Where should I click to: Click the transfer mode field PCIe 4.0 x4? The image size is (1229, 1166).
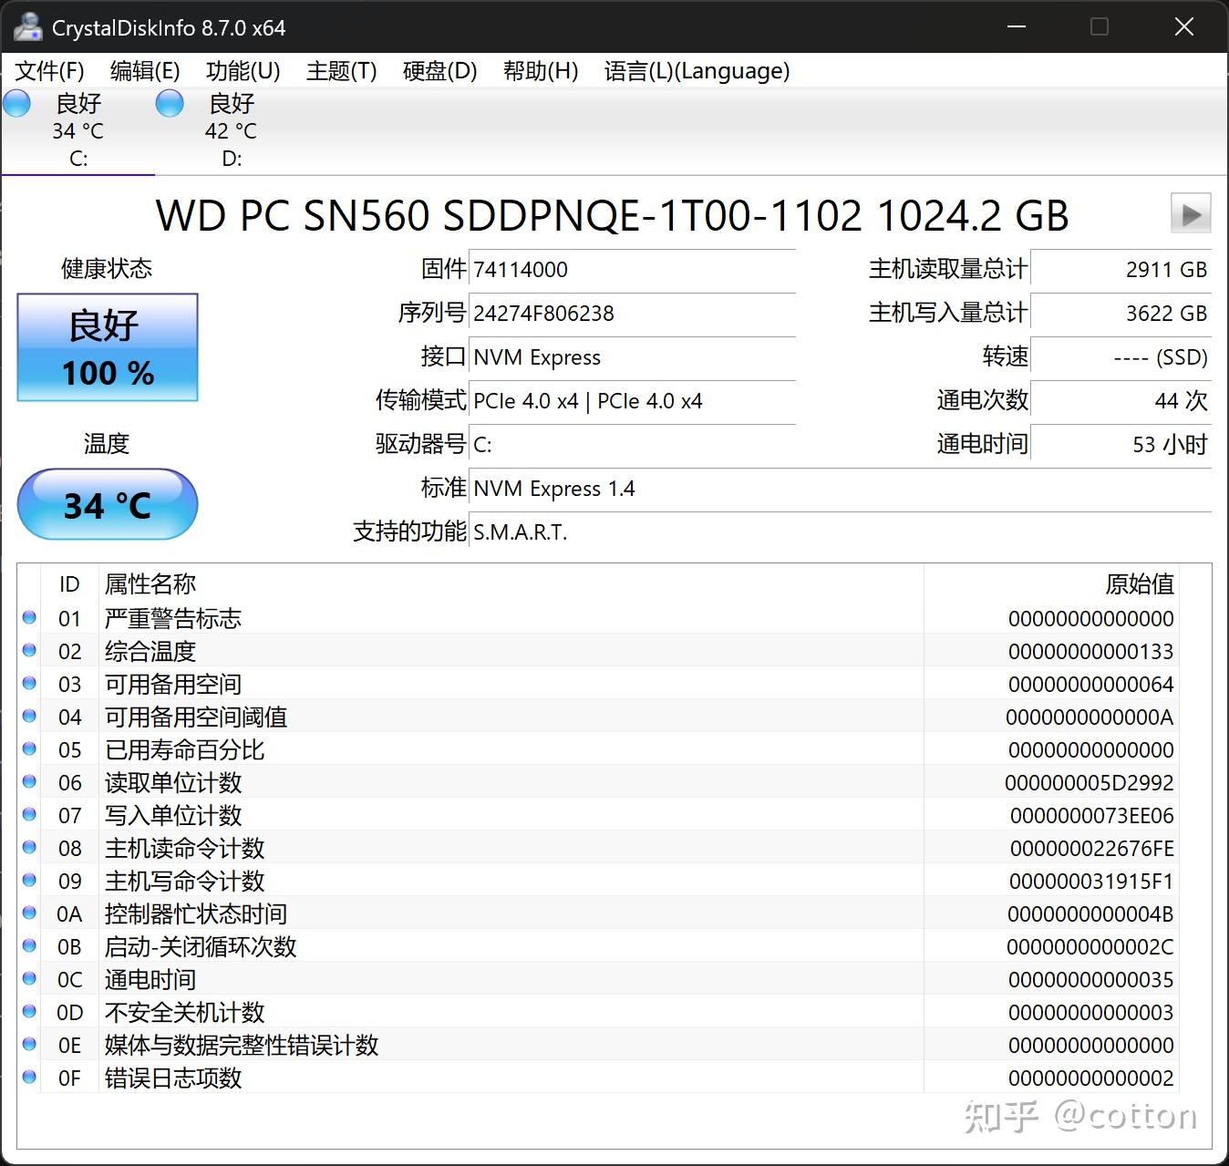[632, 401]
